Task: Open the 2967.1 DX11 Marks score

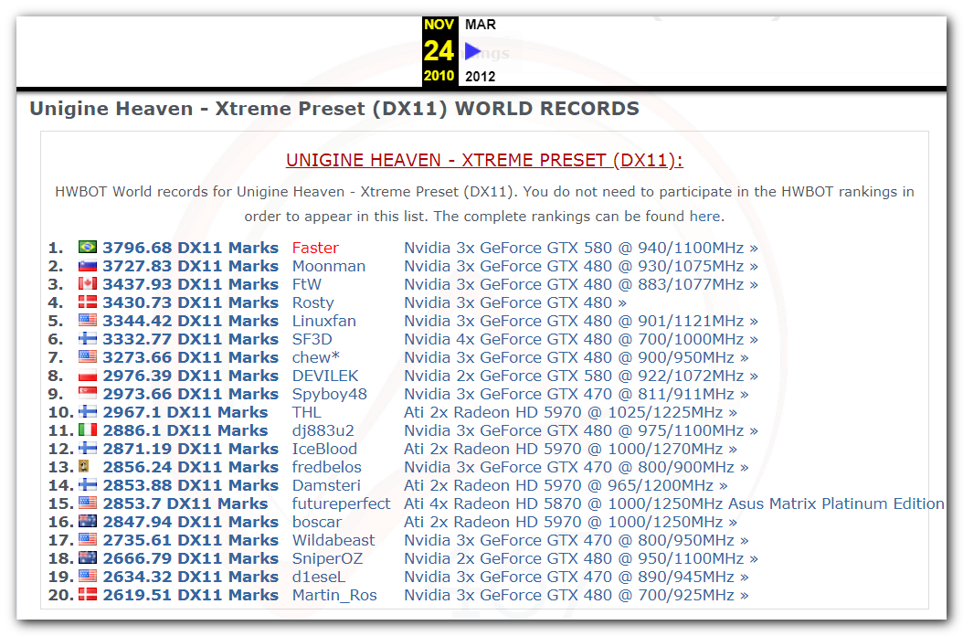Action: click(x=185, y=412)
